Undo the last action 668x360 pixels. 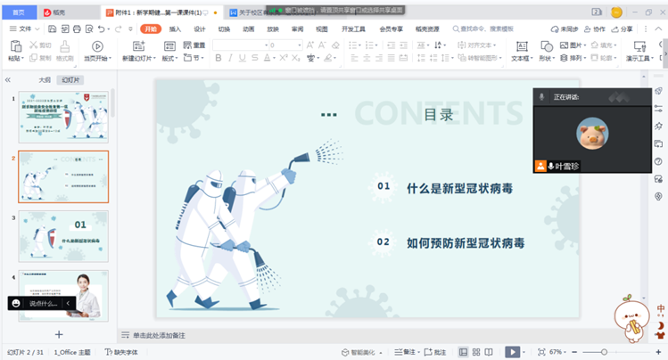click(101, 29)
